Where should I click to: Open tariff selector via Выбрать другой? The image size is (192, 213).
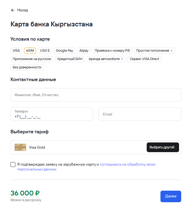163,147
